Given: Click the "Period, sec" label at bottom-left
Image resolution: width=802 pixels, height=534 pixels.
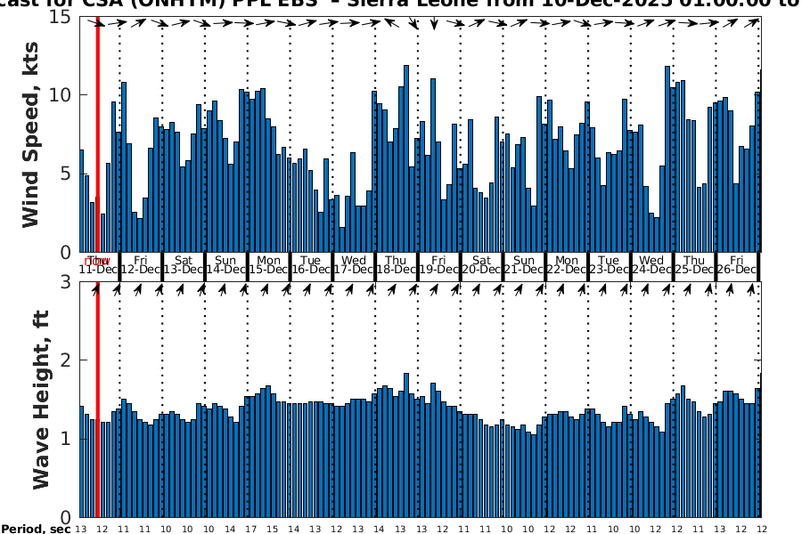Looking at the screenshot, I should (x=36, y=530).
